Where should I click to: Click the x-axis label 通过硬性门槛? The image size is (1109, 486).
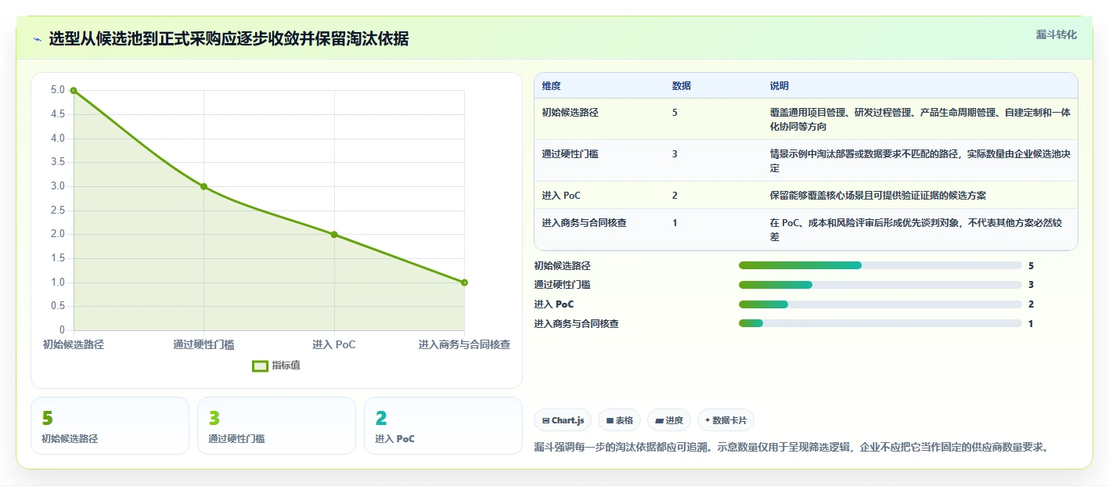(x=203, y=344)
